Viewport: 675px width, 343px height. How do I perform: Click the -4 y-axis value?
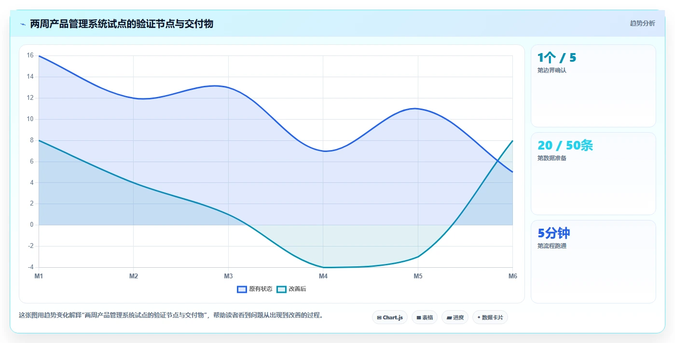[x=30, y=267]
